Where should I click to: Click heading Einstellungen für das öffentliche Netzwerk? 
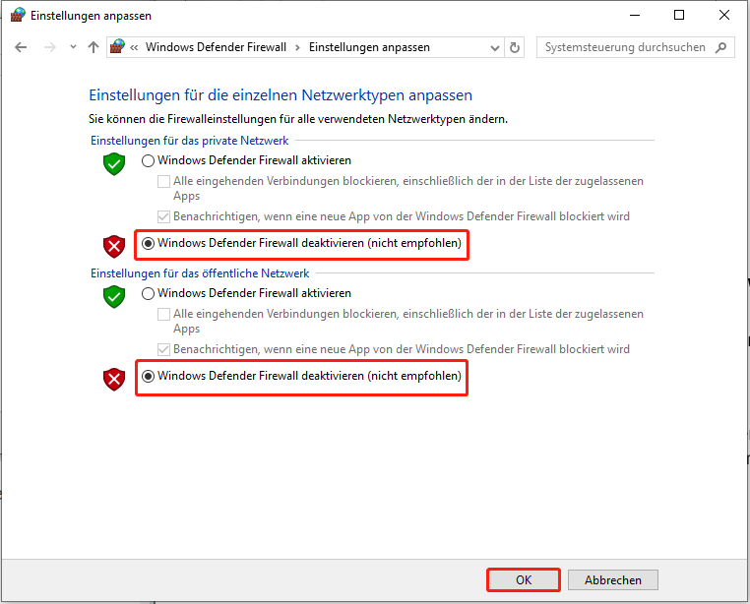(200, 273)
